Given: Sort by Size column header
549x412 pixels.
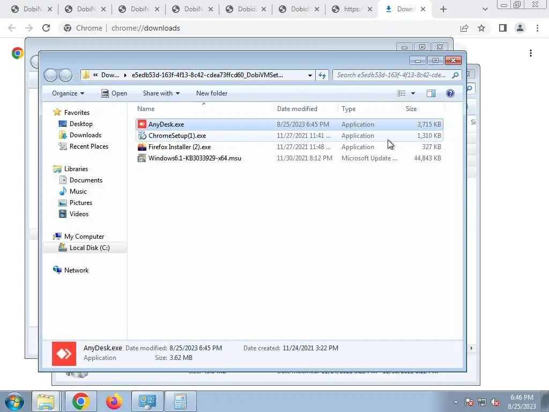Looking at the screenshot, I should pos(424,109).
